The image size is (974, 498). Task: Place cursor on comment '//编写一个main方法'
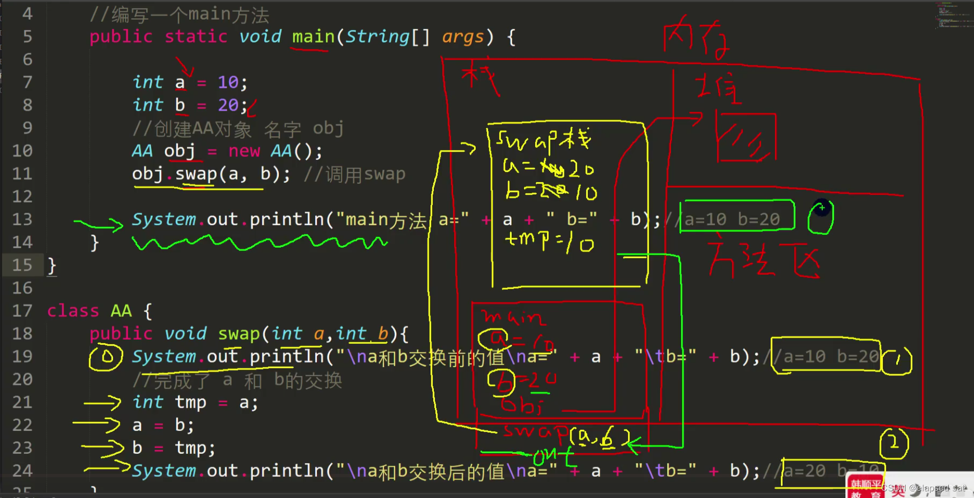point(179,15)
